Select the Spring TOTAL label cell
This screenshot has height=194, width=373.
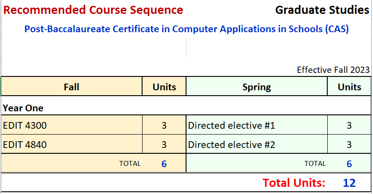(x=315, y=164)
